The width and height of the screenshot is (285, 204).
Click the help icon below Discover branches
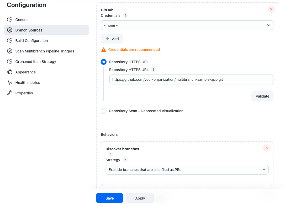[110, 154]
